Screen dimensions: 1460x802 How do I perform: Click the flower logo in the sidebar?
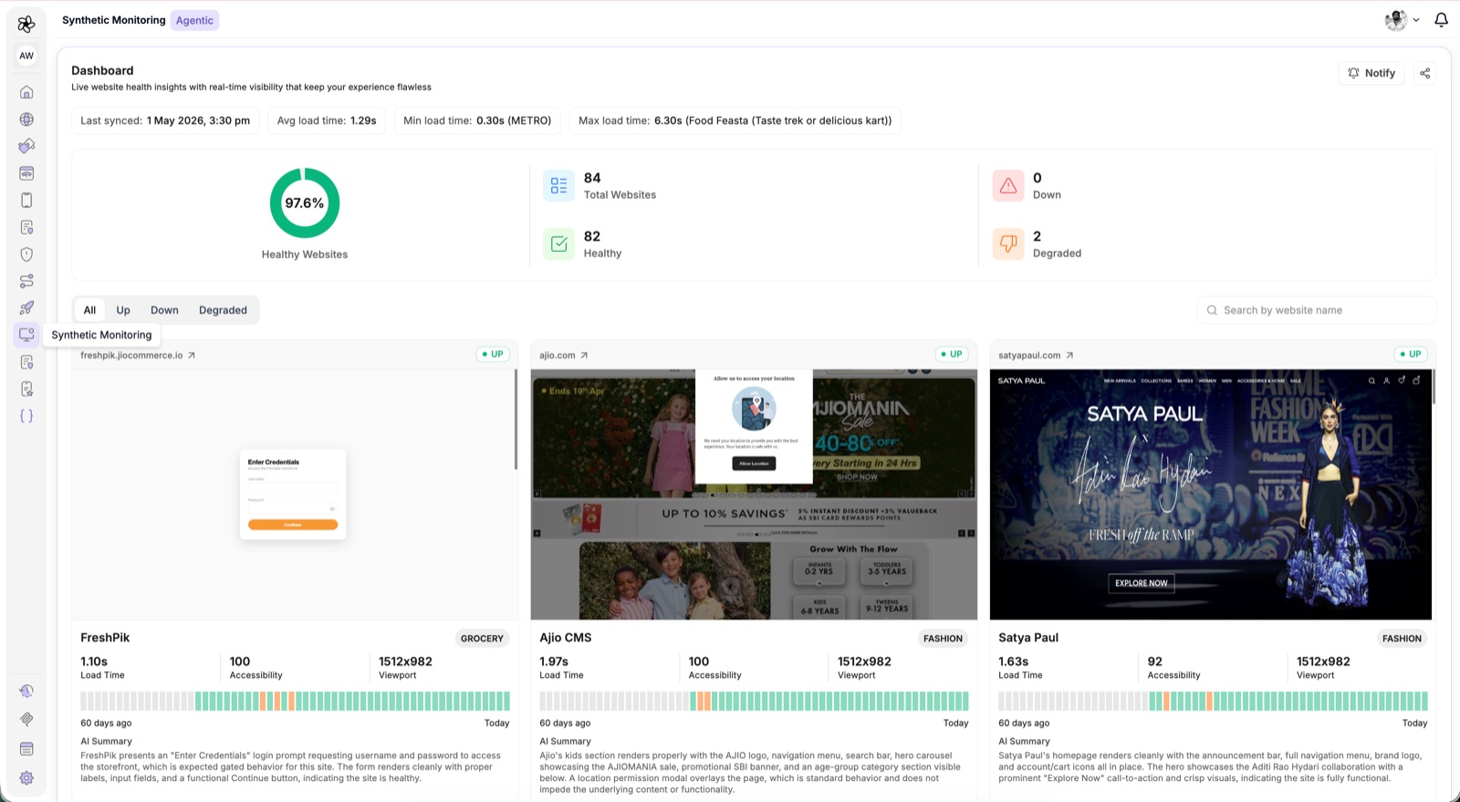(26, 24)
